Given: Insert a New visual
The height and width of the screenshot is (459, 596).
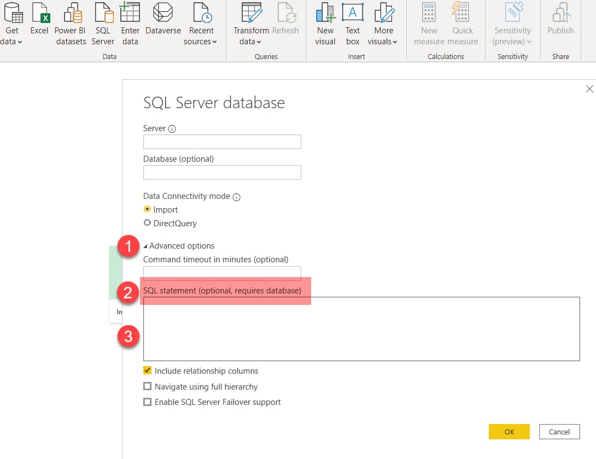Looking at the screenshot, I should coord(325,23).
